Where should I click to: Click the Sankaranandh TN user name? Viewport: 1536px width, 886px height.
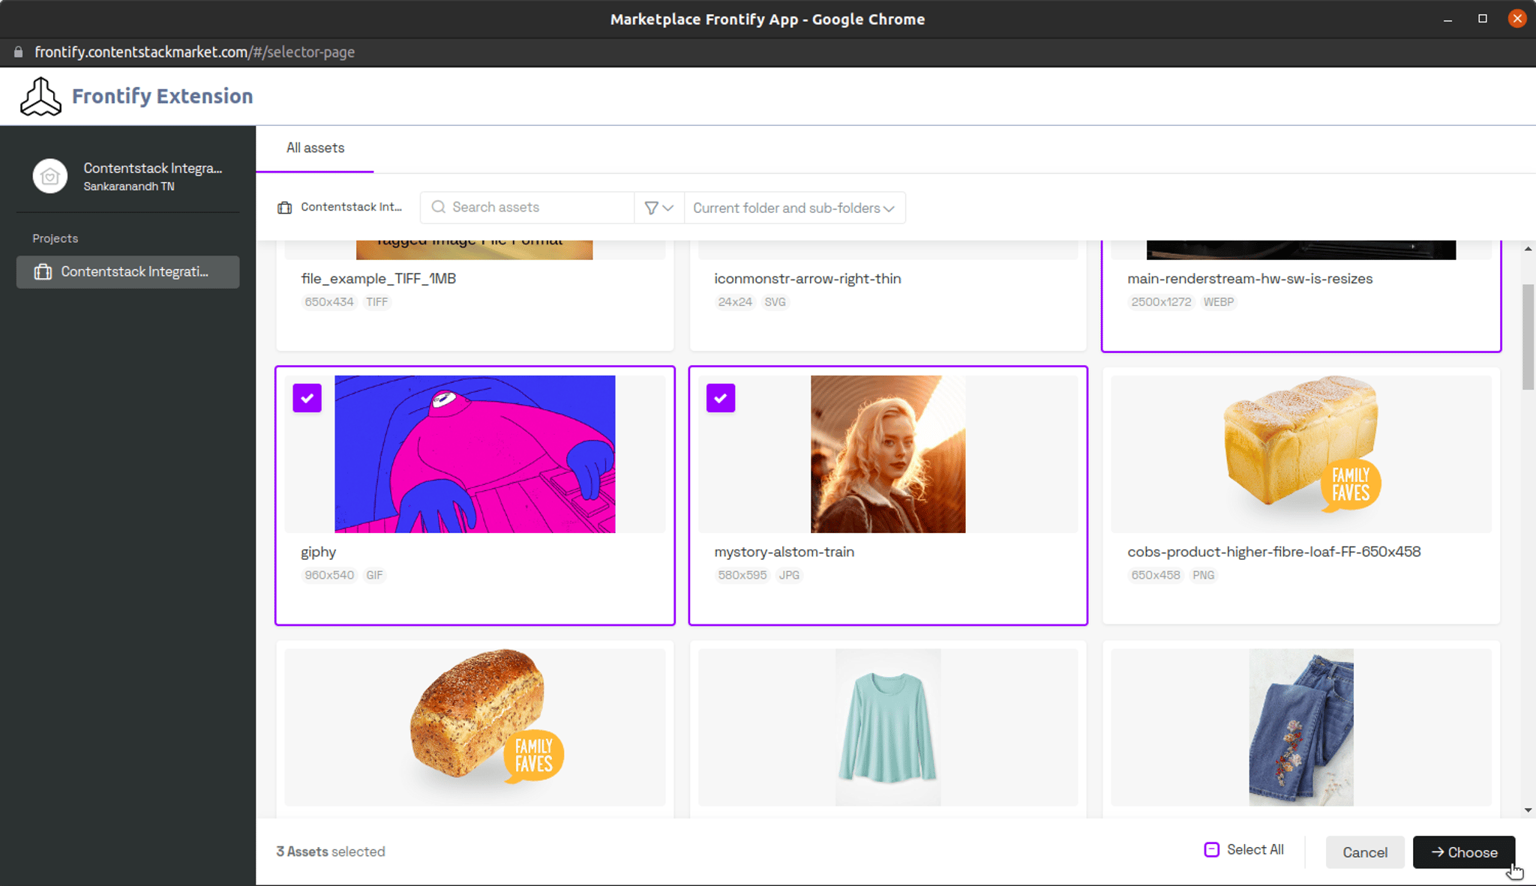(129, 187)
